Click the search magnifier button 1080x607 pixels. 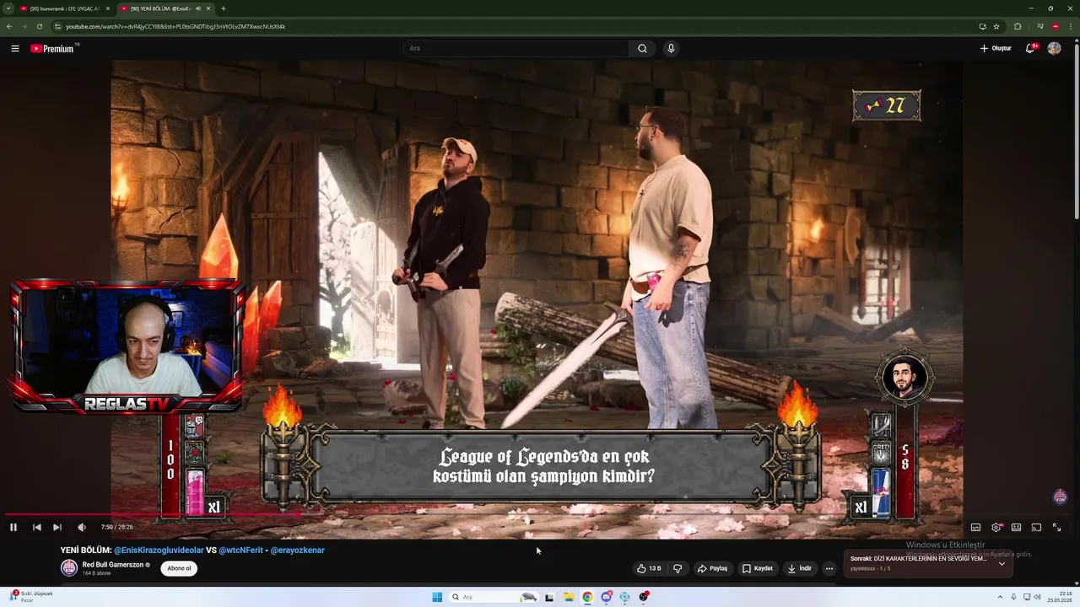point(642,48)
